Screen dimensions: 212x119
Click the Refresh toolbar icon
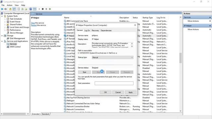22,9
